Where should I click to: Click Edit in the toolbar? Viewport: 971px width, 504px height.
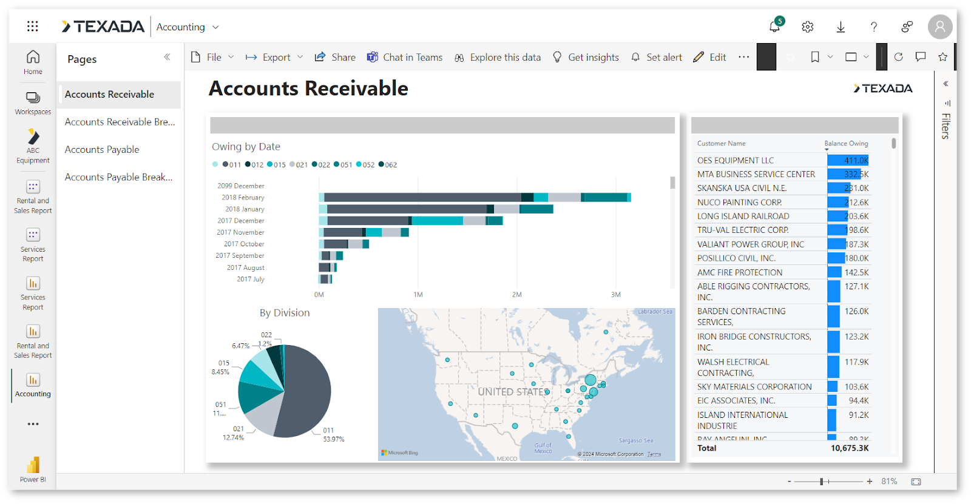[x=709, y=57]
